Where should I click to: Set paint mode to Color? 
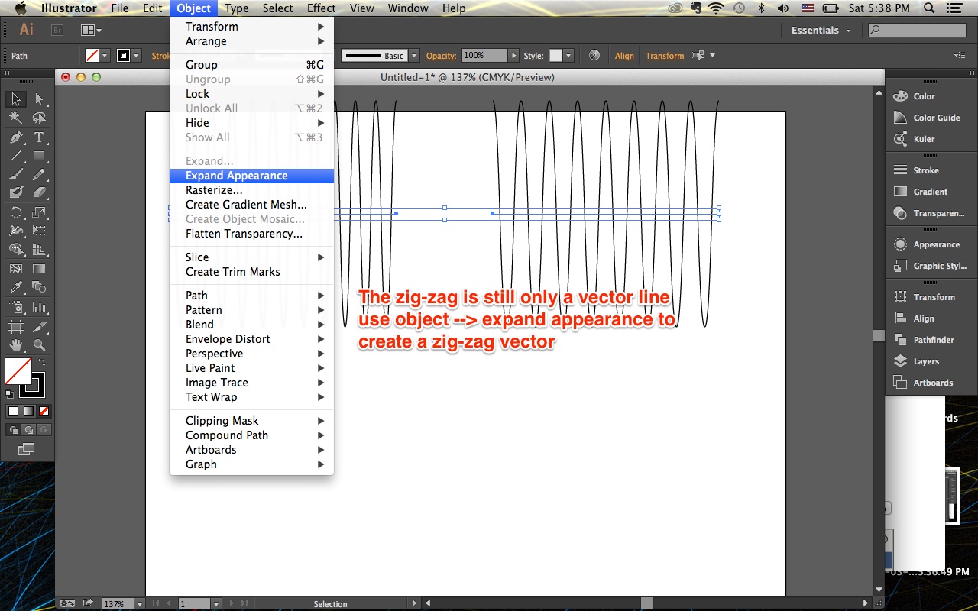click(13, 411)
